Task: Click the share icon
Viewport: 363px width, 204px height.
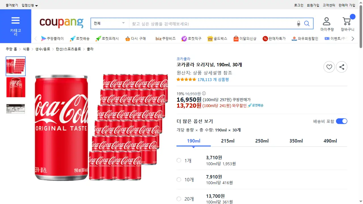Action: 342,67
